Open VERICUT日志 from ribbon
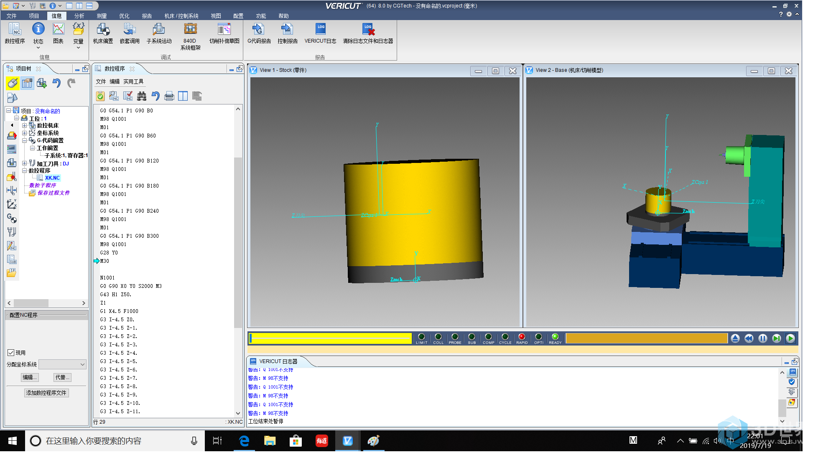Image resolution: width=836 pixels, height=455 pixels. (320, 33)
